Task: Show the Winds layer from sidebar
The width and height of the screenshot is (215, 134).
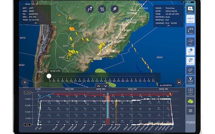Action: click(191, 42)
